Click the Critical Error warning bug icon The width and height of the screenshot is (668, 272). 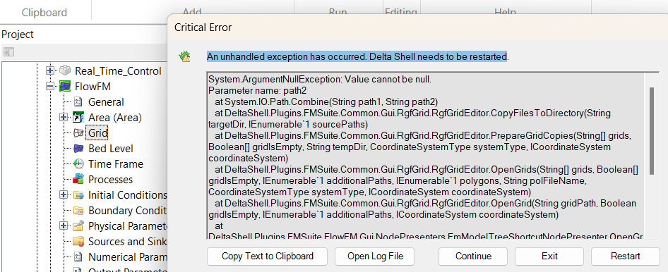185,56
